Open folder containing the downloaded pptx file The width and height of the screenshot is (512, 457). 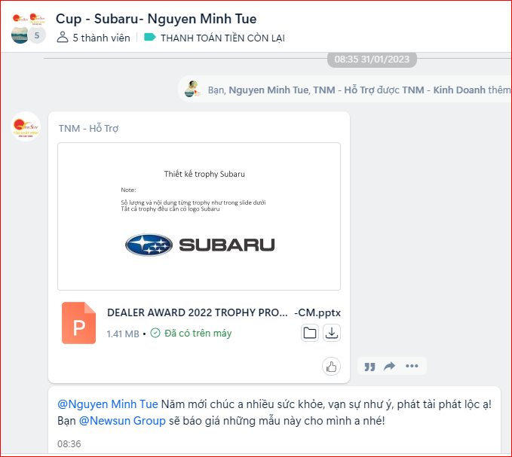(x=310, y=333)
